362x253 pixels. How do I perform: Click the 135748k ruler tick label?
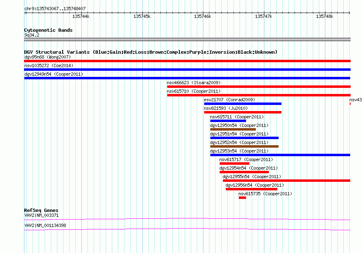coord(325,16)
